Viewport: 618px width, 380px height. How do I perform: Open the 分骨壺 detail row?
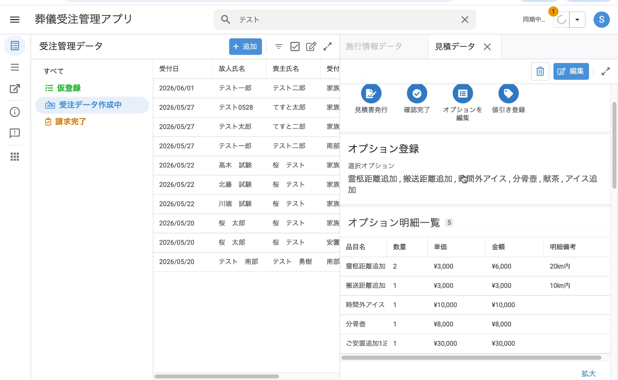tap(475, 324)
